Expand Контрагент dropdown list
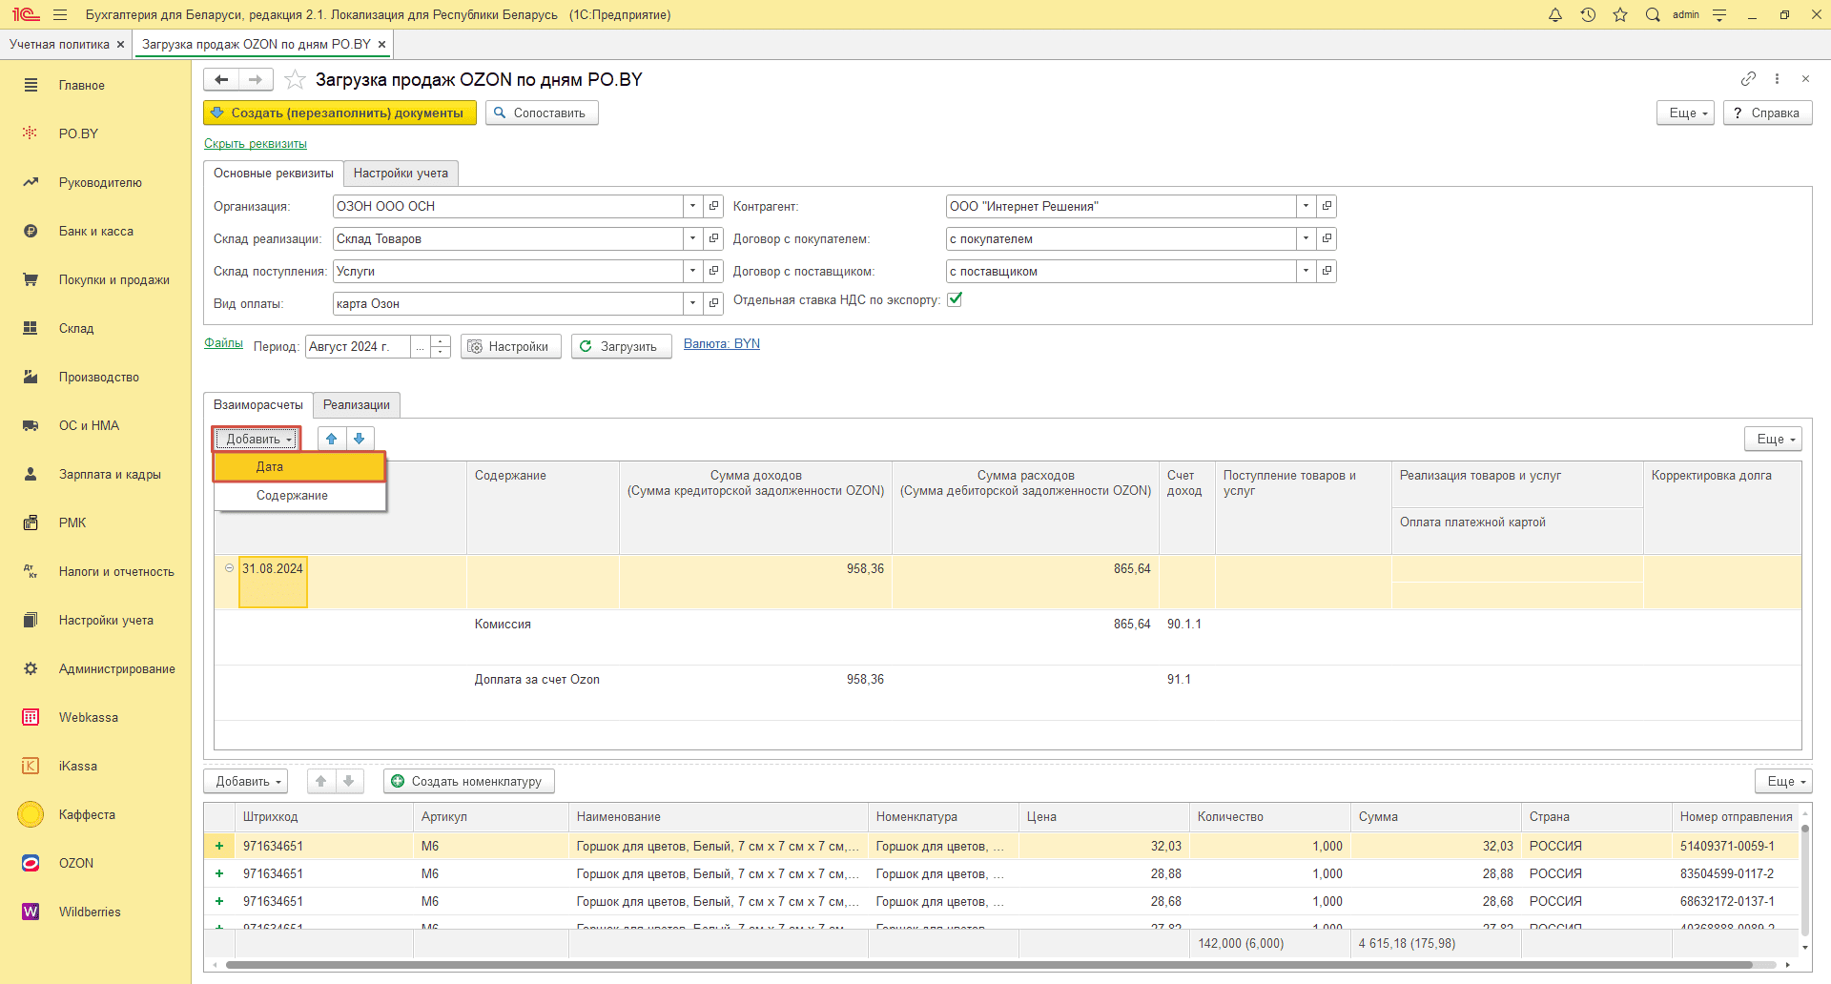1831x984 pixels. click(1306, 206)
